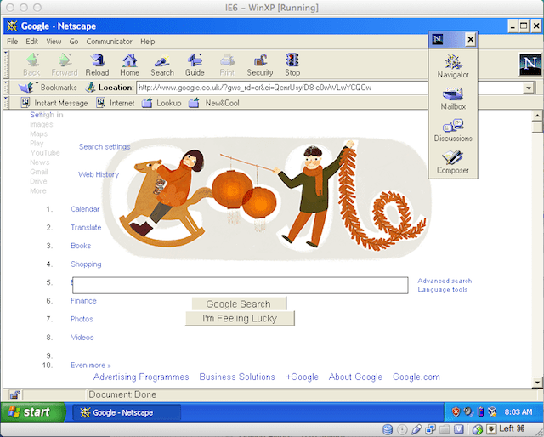
Task: Open the Communicator menu
Action: pos(110,42)
